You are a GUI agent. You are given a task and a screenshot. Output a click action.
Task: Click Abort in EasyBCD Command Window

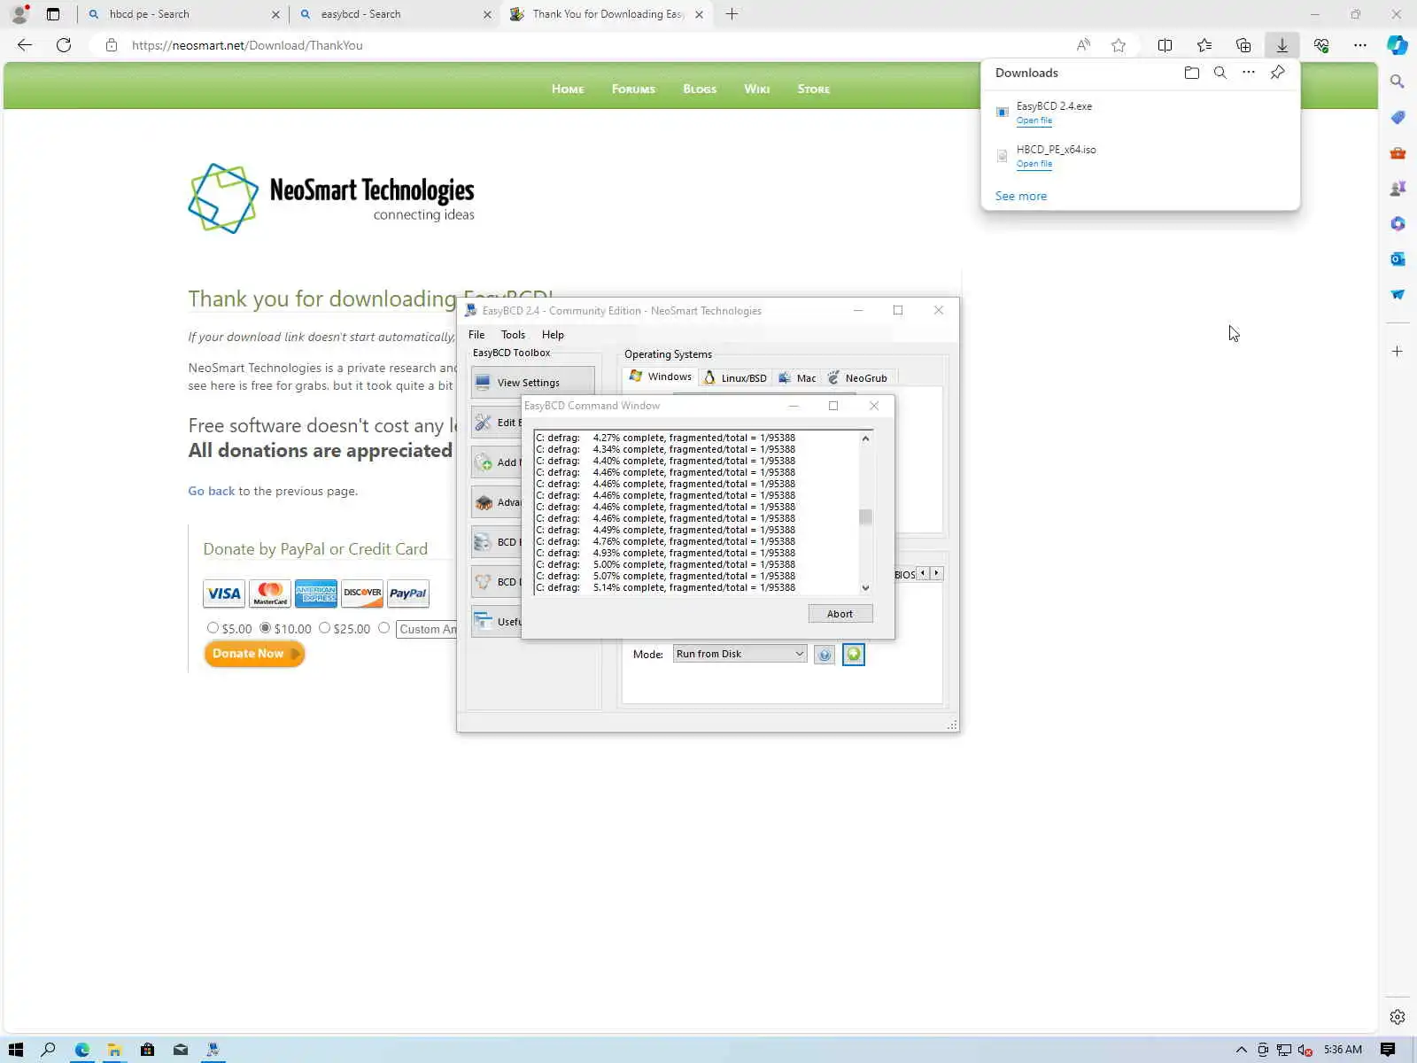tap(840, 614)
